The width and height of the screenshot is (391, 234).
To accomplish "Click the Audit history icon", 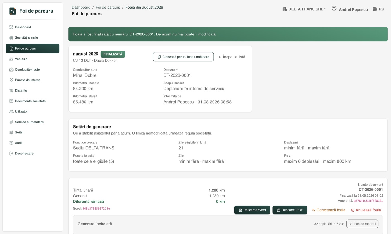I will [x=11, y=143].
